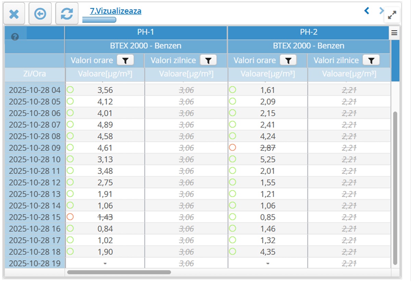Open the hamburger menu beside PH-2
Viewport: 411px width, 288px height.
tap(394, 33)
